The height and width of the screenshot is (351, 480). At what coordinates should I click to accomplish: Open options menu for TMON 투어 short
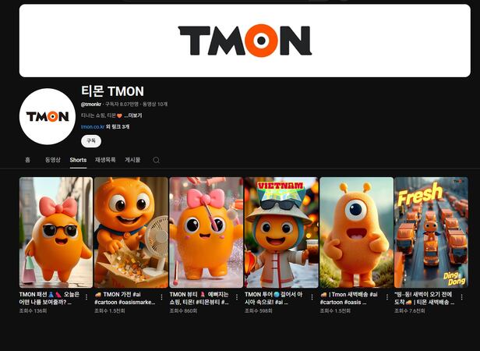(312, 297)
